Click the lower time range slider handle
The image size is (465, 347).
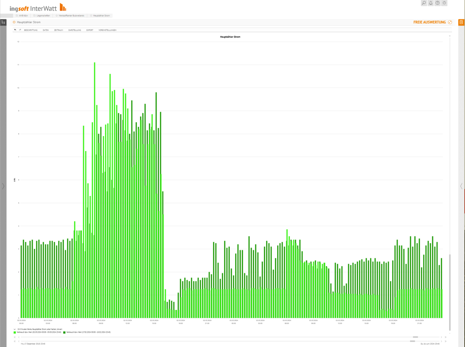[412, 341]
